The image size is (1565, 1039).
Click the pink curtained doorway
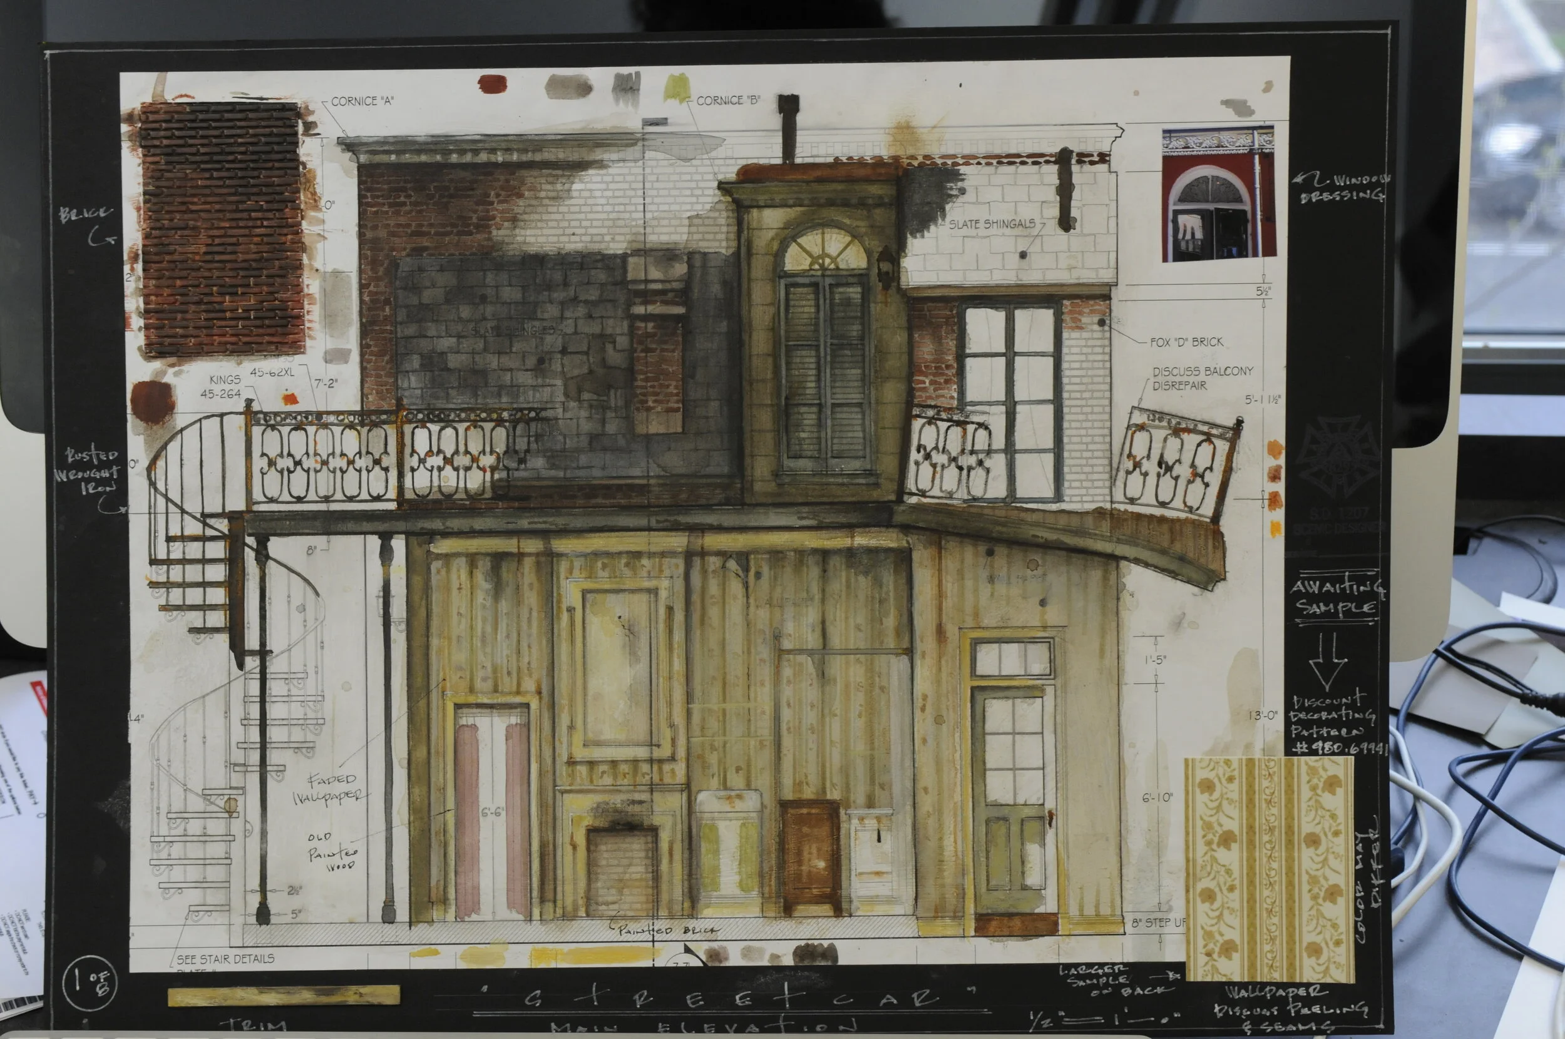491,812
